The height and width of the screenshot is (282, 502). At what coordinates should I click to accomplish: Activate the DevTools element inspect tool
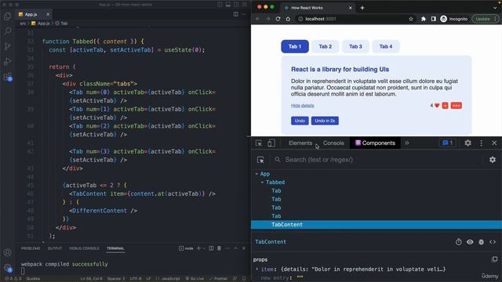(259, 143)
